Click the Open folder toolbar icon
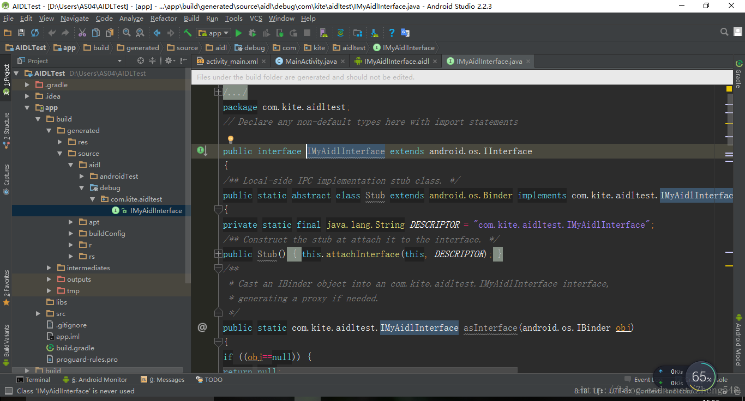Image resolution: width=745 pixels, height=401 pixels. point(8,33)
